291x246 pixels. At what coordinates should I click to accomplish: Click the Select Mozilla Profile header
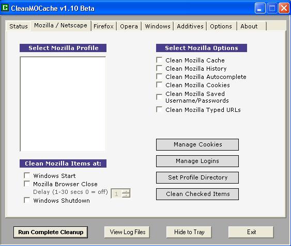pyautogui.click(x=63, y=48)
